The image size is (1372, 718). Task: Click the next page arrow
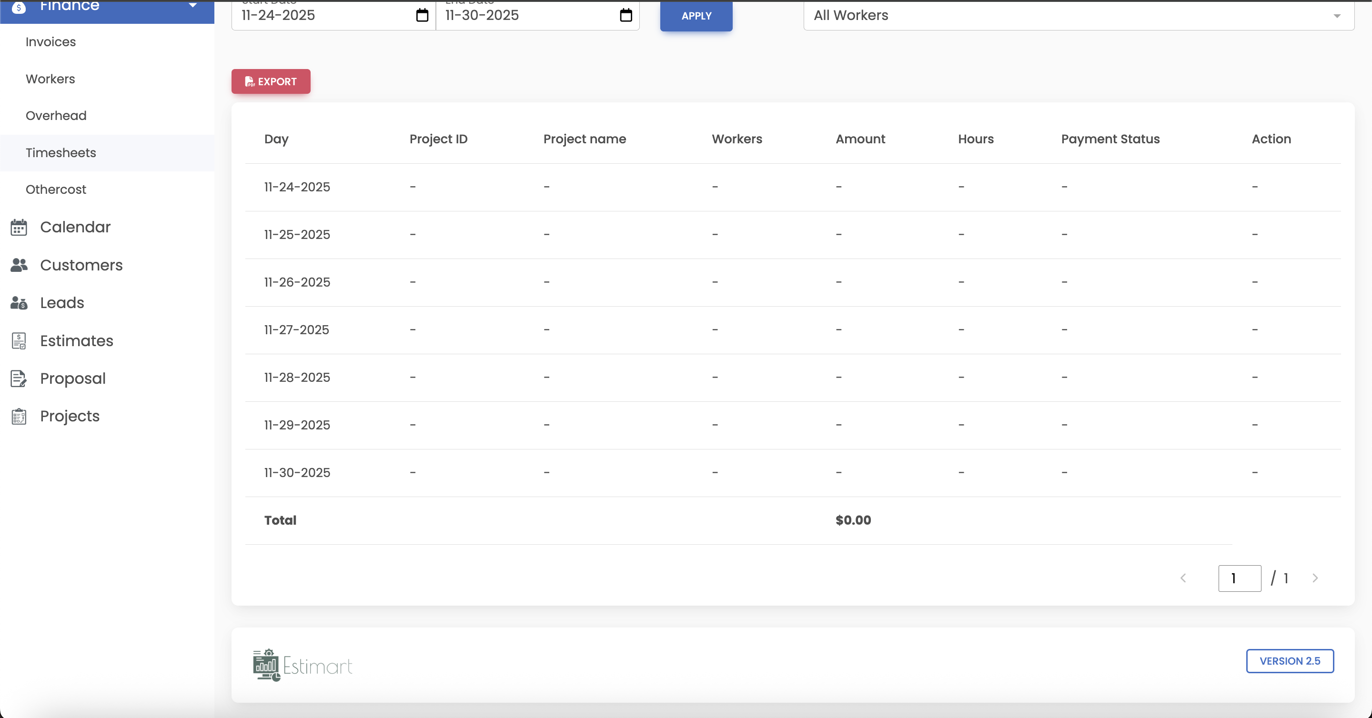[1315, 578]
